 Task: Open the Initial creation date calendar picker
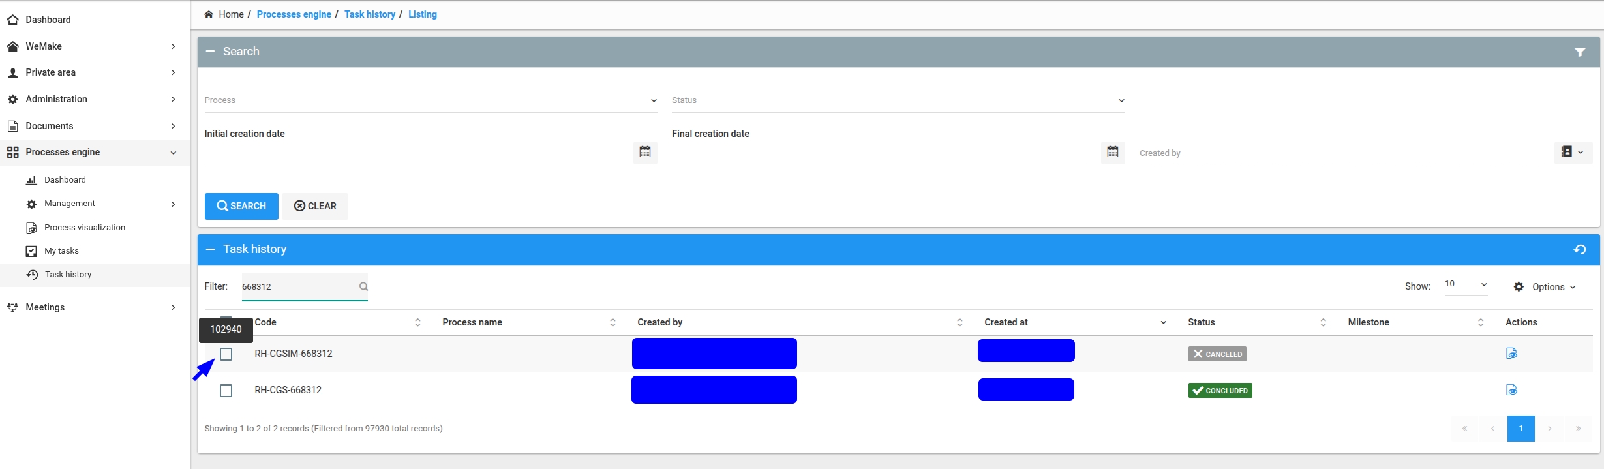(x=644, y=152)
